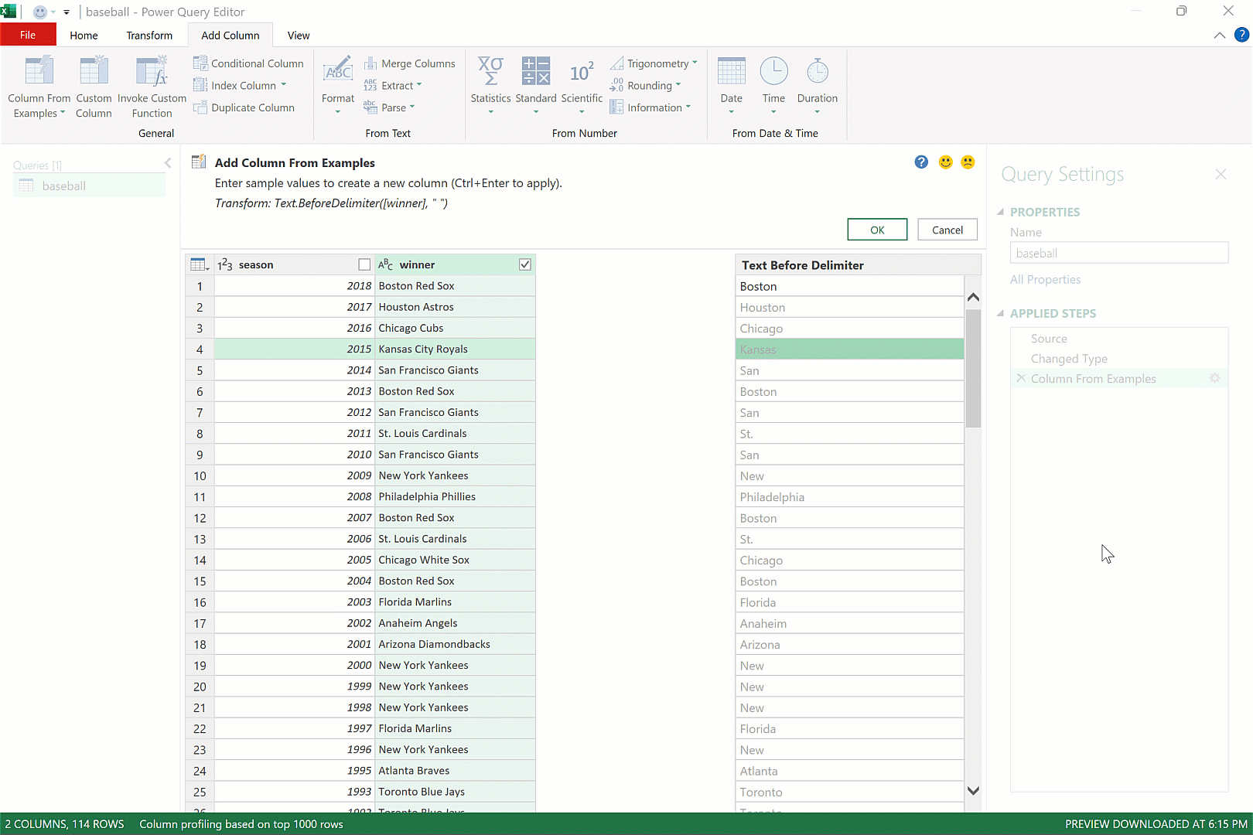Click the smiley face feedback icon
1253x835 pixels.
click(x=945, y=162)
